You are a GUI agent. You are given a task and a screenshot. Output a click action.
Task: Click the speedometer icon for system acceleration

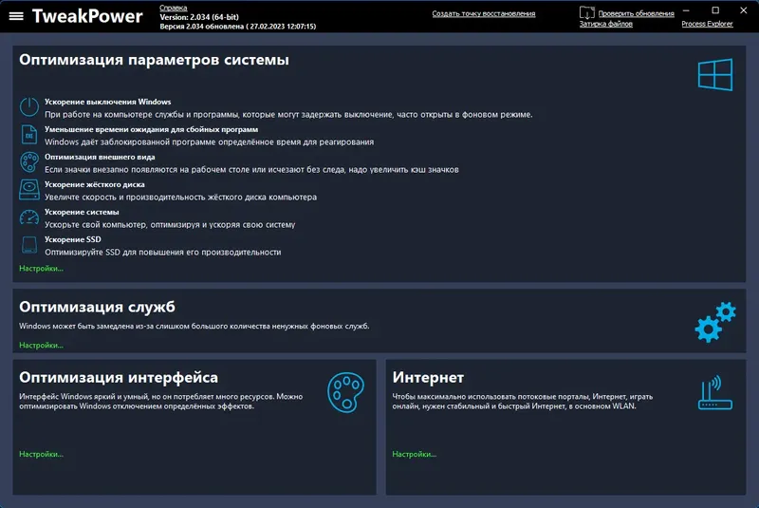click(29, 217)
